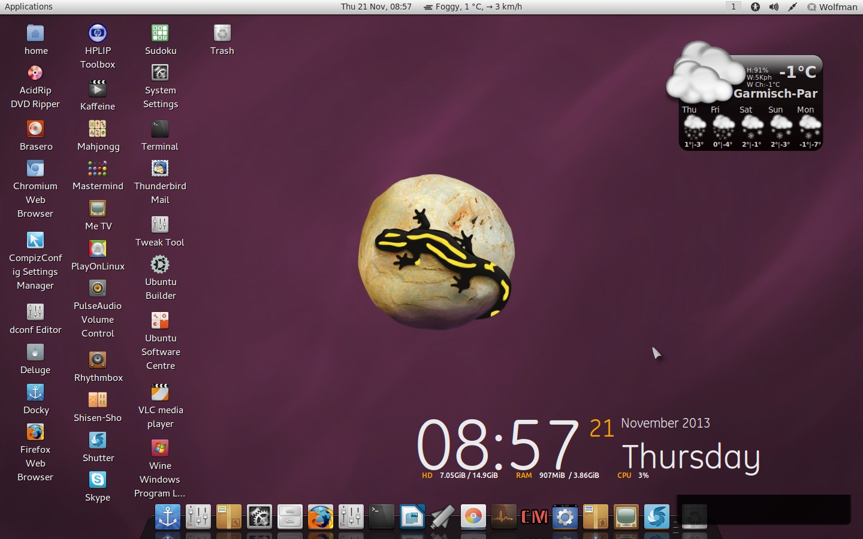
Task: Open Brasero disc burner icon
Action: pyautogui.click(x=35, y=129)
